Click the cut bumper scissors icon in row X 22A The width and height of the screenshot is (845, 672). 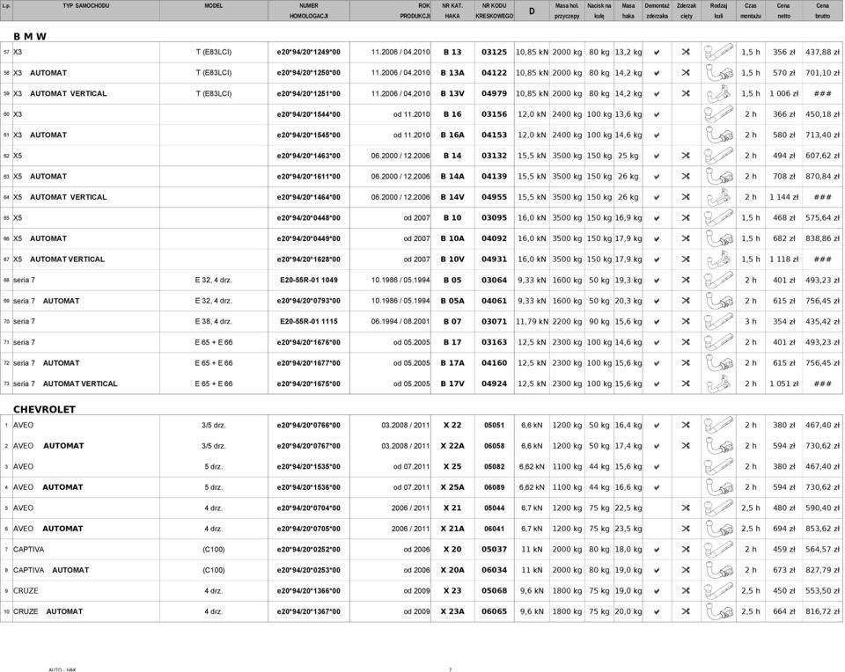[x=686, y=446]
